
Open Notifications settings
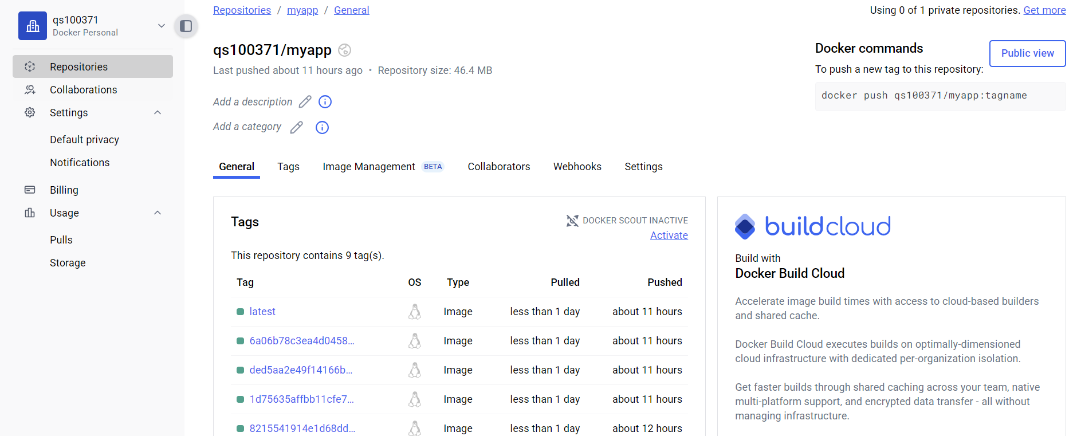pyautogui.click(x=80, y=163)
